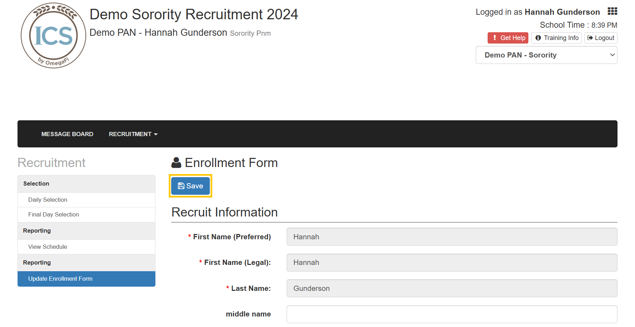Open Final Day Selection link

(x=54, y=214)
